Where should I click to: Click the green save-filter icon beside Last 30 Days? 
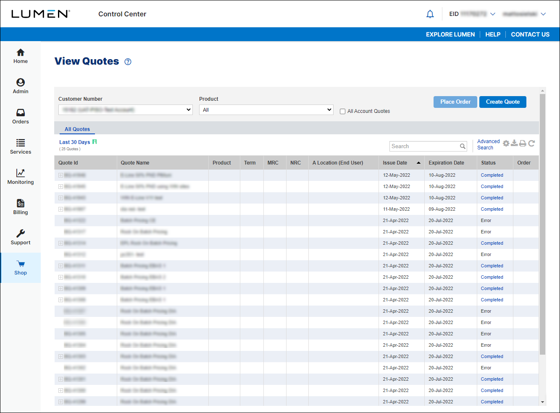[95, 142]
